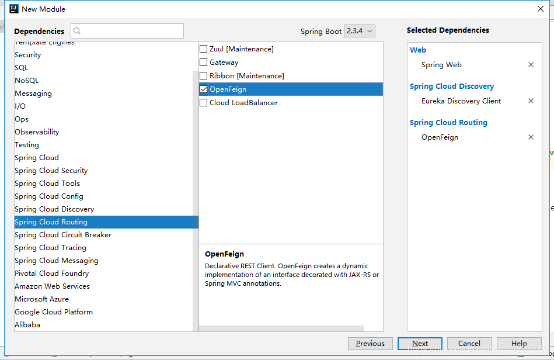
Task: Open the Spring Boot version dropdown
Action: click(360, 31)
